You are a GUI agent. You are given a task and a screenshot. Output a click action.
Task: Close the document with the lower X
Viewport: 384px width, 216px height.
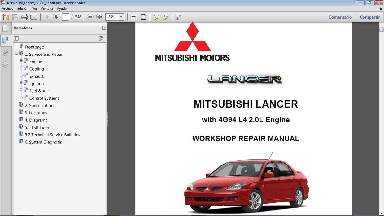[x=380, y=8]
